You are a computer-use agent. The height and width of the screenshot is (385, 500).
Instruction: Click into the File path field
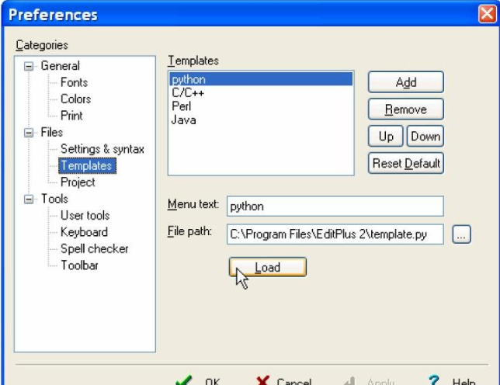tap(335, 234)
